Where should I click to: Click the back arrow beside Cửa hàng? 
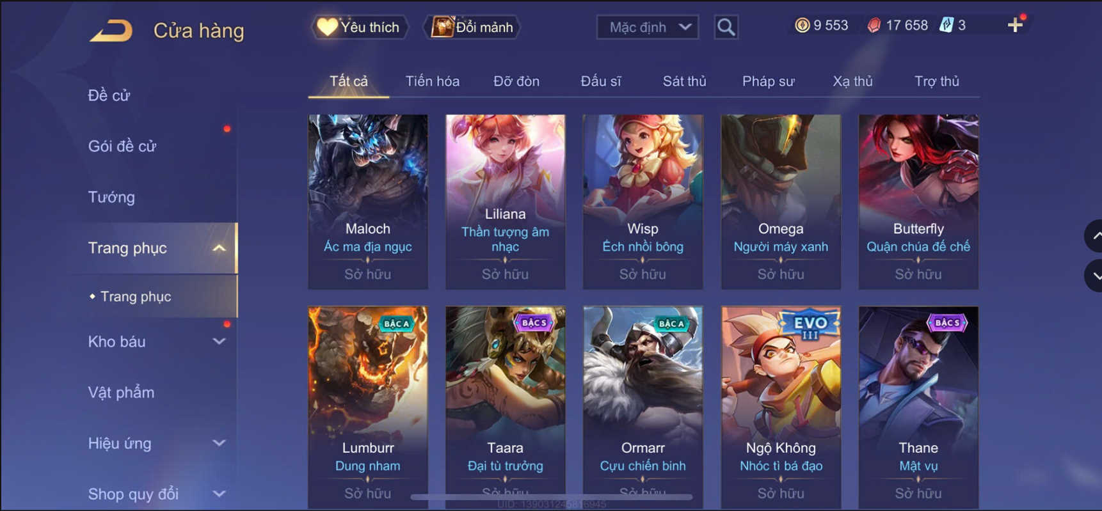[x=111, y=30]
